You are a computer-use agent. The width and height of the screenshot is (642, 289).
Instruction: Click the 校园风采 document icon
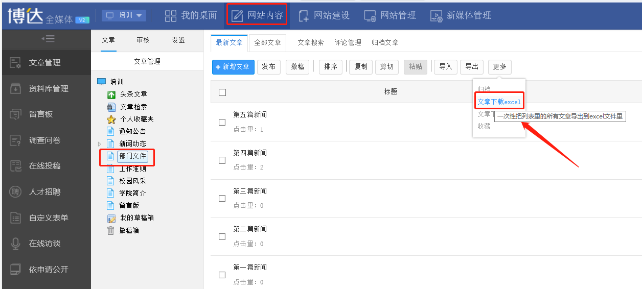(x=110, y=181)
